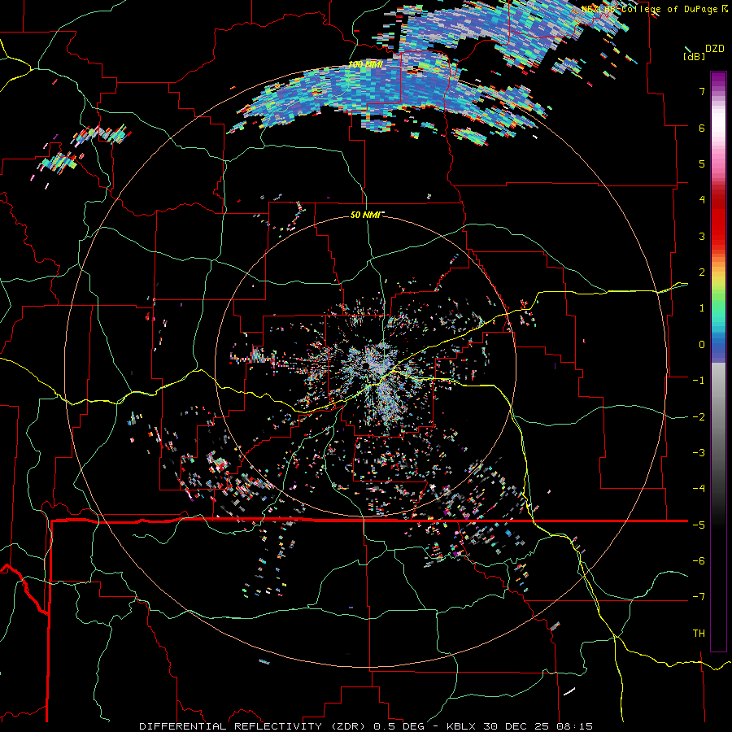
Task: Click the -4 value on color scale
Action: click(x=699, y=489)
